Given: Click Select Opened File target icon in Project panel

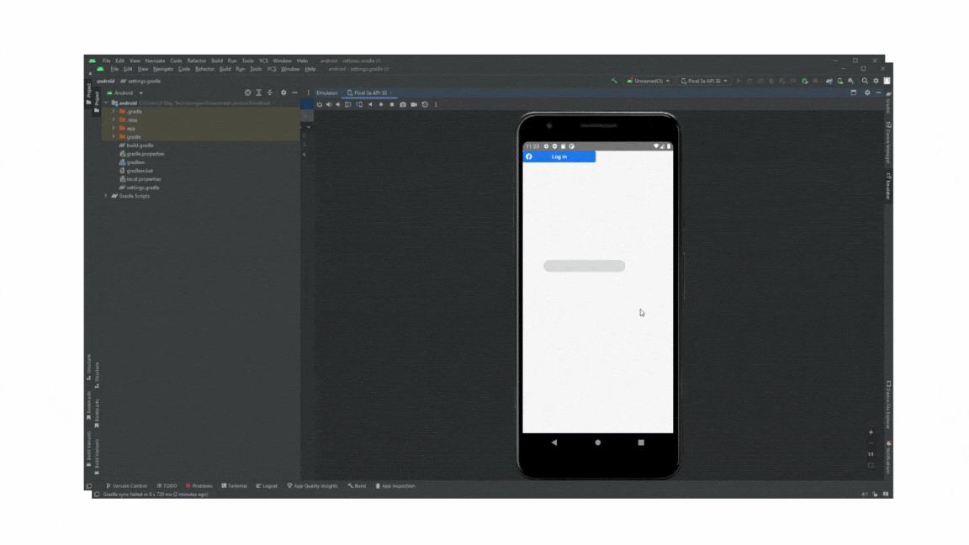Looking at the screenshot, I should pyautogui.click(x=248, y=93).
